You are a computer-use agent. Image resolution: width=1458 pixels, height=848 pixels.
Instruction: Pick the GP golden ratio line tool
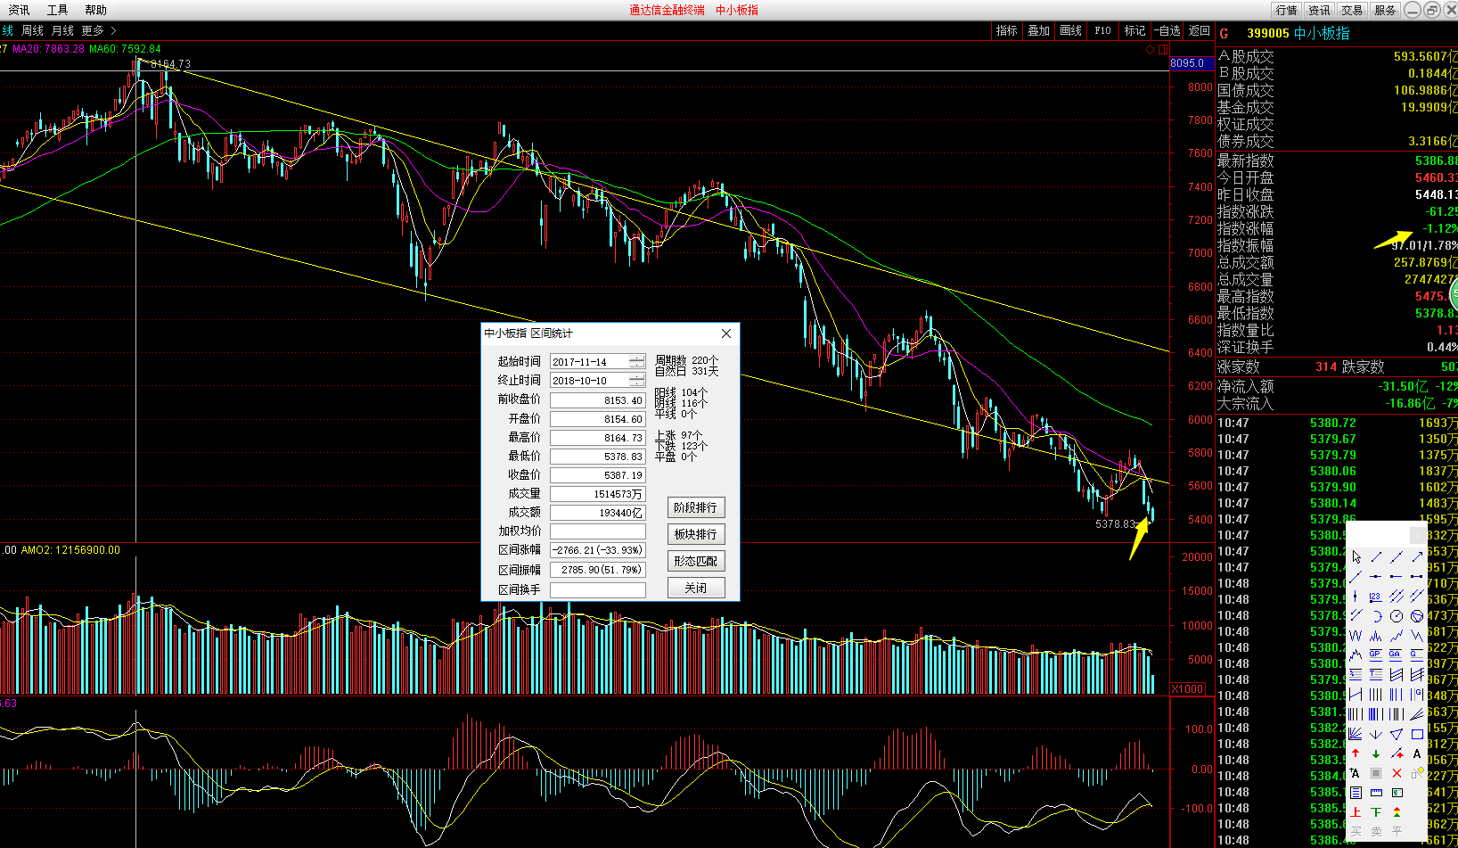[1376, 655]
